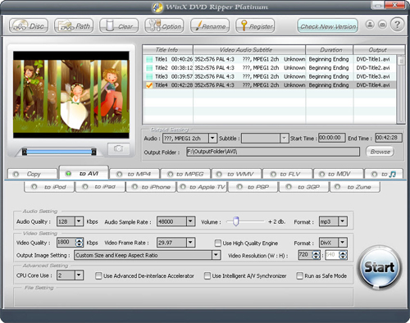410x323 pixels.
Task: Click the Video Resolution width stepper
Action: click(317, 255)
